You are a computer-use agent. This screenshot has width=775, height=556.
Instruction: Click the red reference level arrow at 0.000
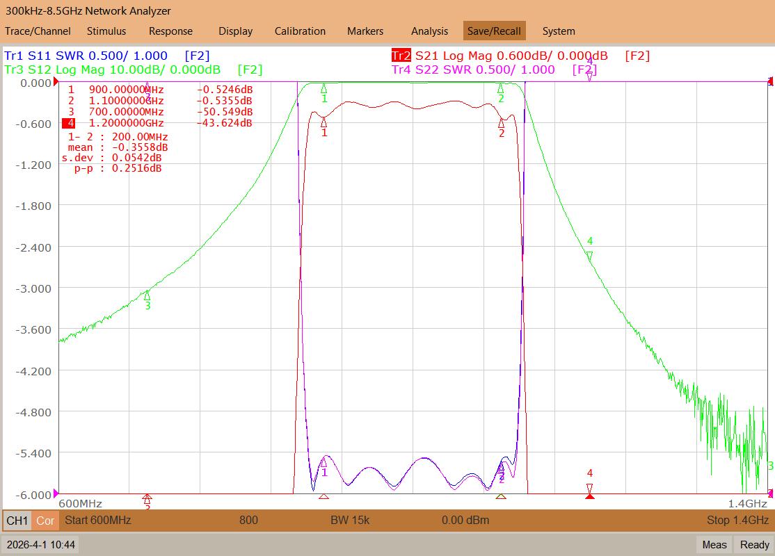(x=56, y=81)
